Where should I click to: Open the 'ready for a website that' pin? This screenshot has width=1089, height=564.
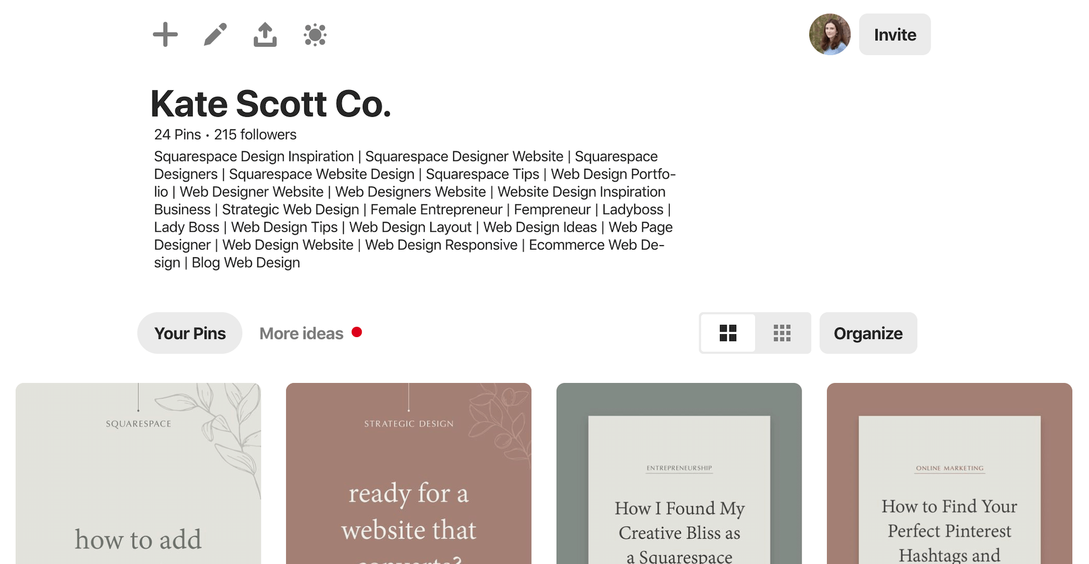tap(409, 473)
